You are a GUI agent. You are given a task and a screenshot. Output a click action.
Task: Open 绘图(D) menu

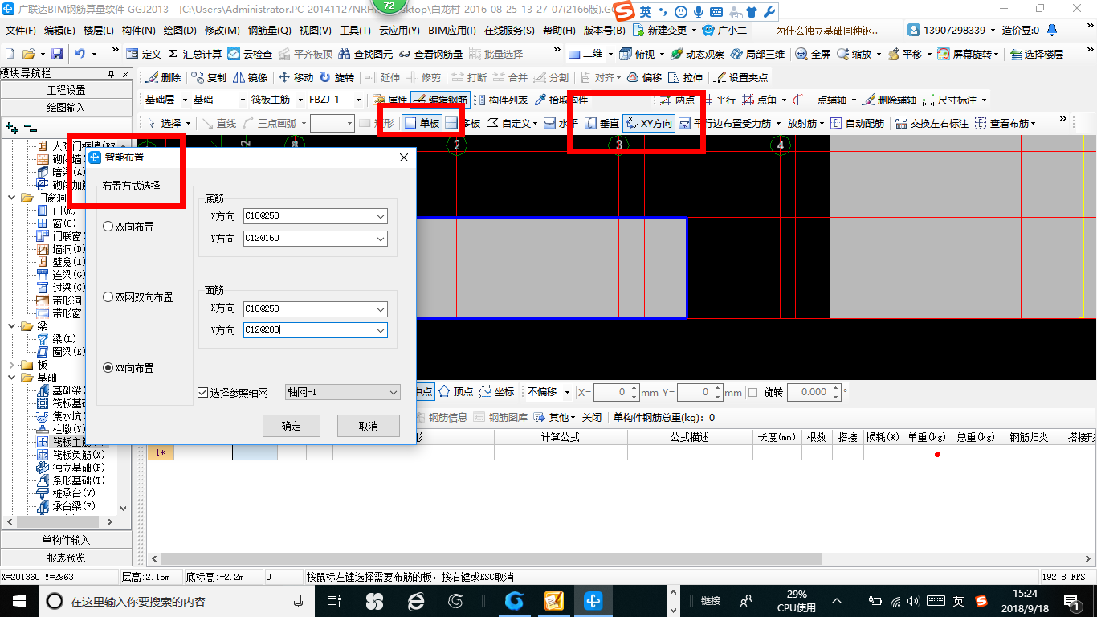[180, 31]
